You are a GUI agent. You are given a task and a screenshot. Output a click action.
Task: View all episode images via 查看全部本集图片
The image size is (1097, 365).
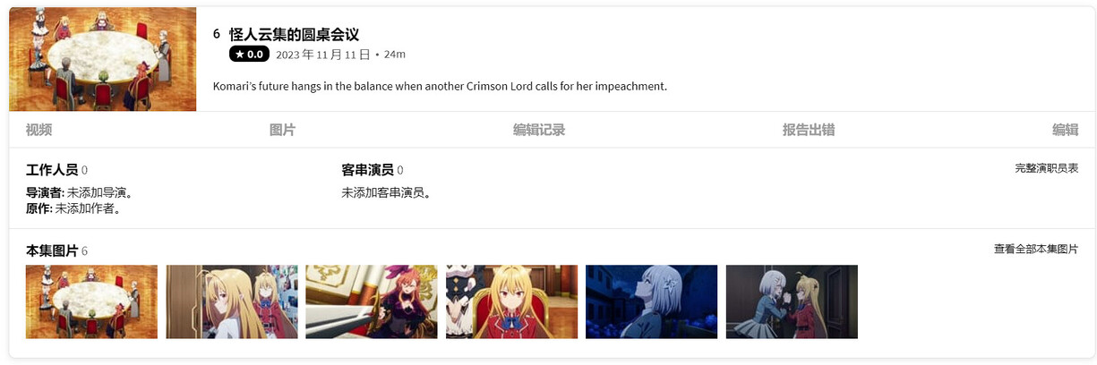tap(1036, 250)
